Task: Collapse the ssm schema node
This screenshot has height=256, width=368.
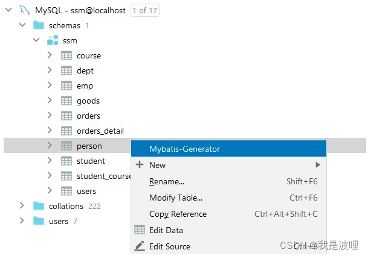Action: pos(36,40)
